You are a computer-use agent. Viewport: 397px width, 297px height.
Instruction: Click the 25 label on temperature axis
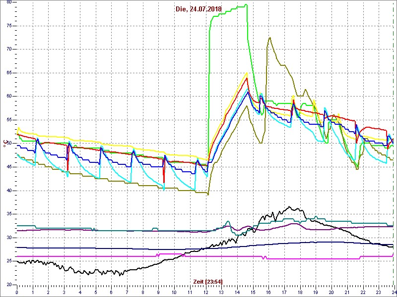point(9,261)
